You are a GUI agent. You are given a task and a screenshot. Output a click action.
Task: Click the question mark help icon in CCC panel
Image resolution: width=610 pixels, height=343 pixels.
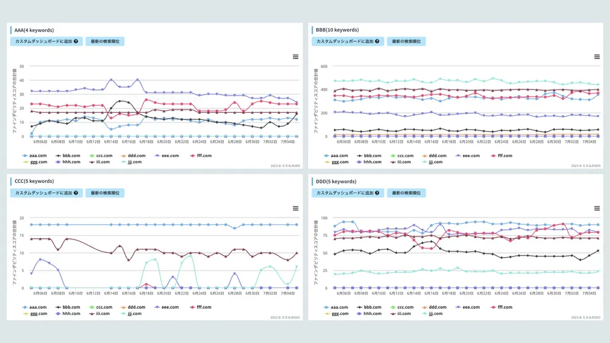pyautogui.click(x=76, y=193)
